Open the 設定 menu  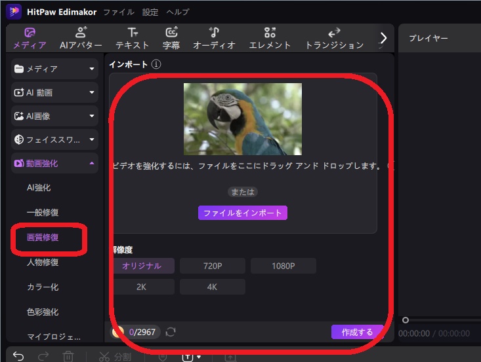tap(150, 12)
